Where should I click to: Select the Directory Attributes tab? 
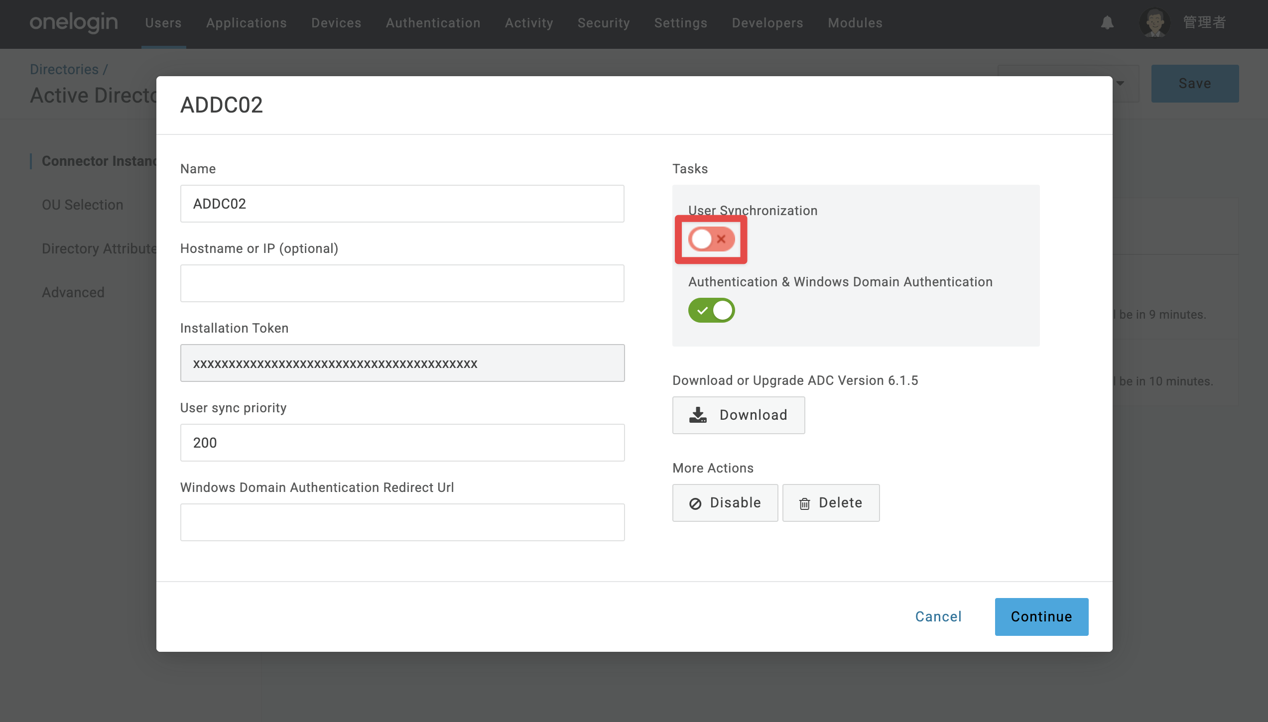click(99, 248)
